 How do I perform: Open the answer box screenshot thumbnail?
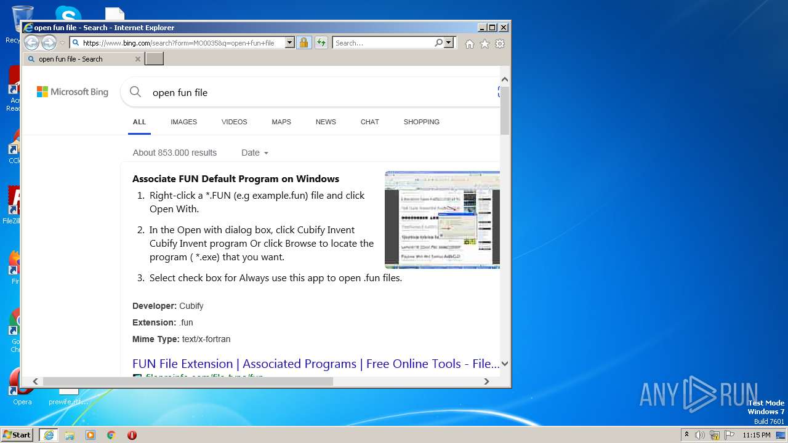(x=442, y=220)
